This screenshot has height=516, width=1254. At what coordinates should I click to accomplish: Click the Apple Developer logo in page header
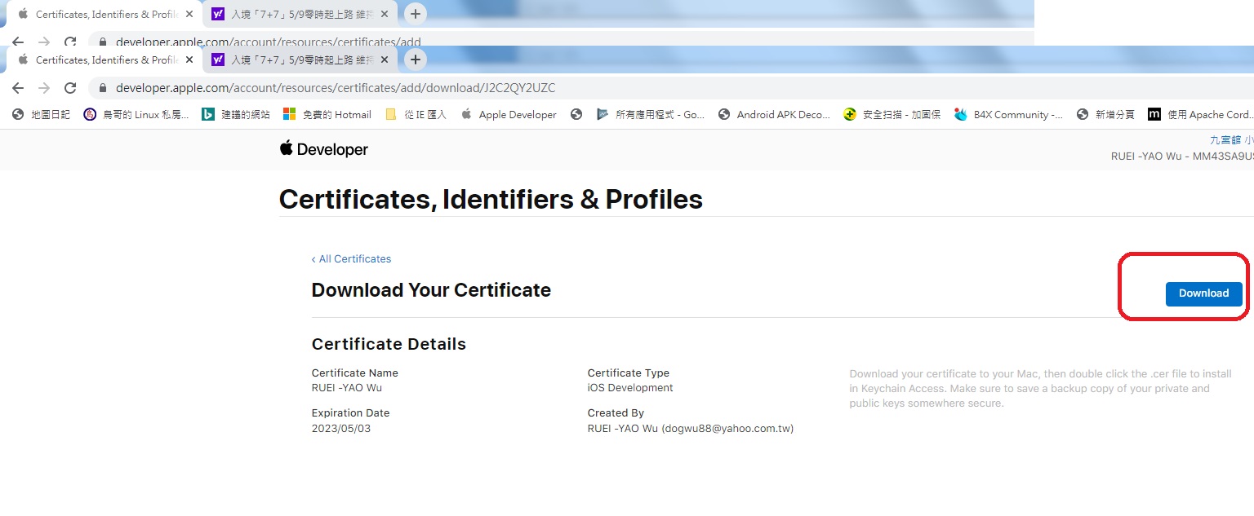(x=324, y=149)
